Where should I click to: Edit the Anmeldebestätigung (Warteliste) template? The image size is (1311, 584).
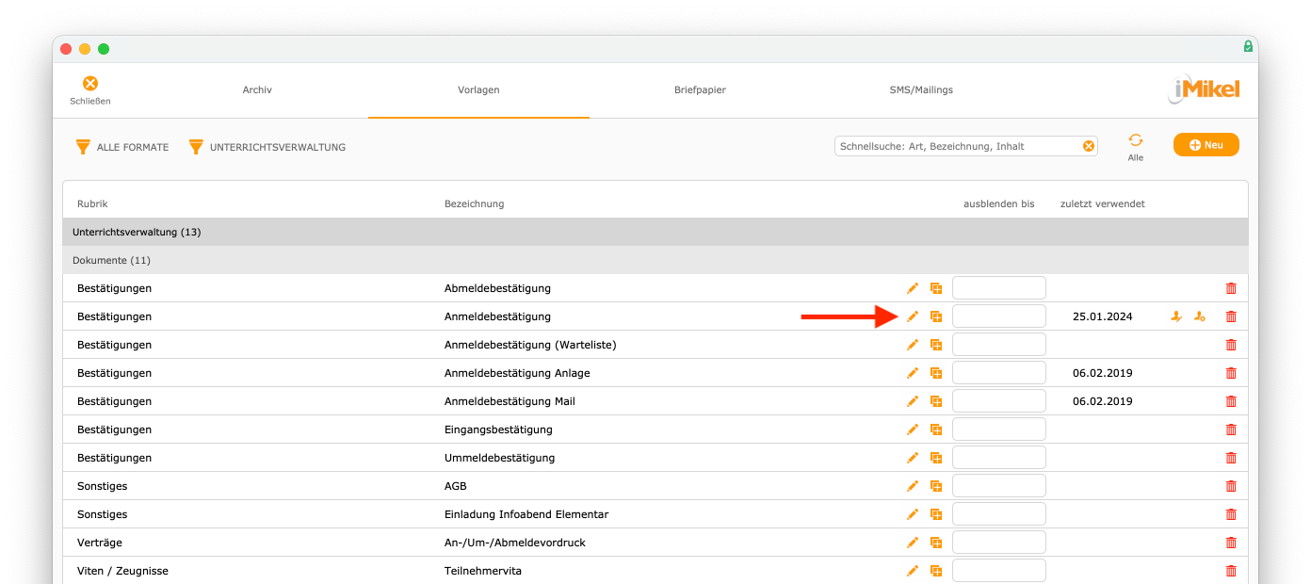pos(913,345)
